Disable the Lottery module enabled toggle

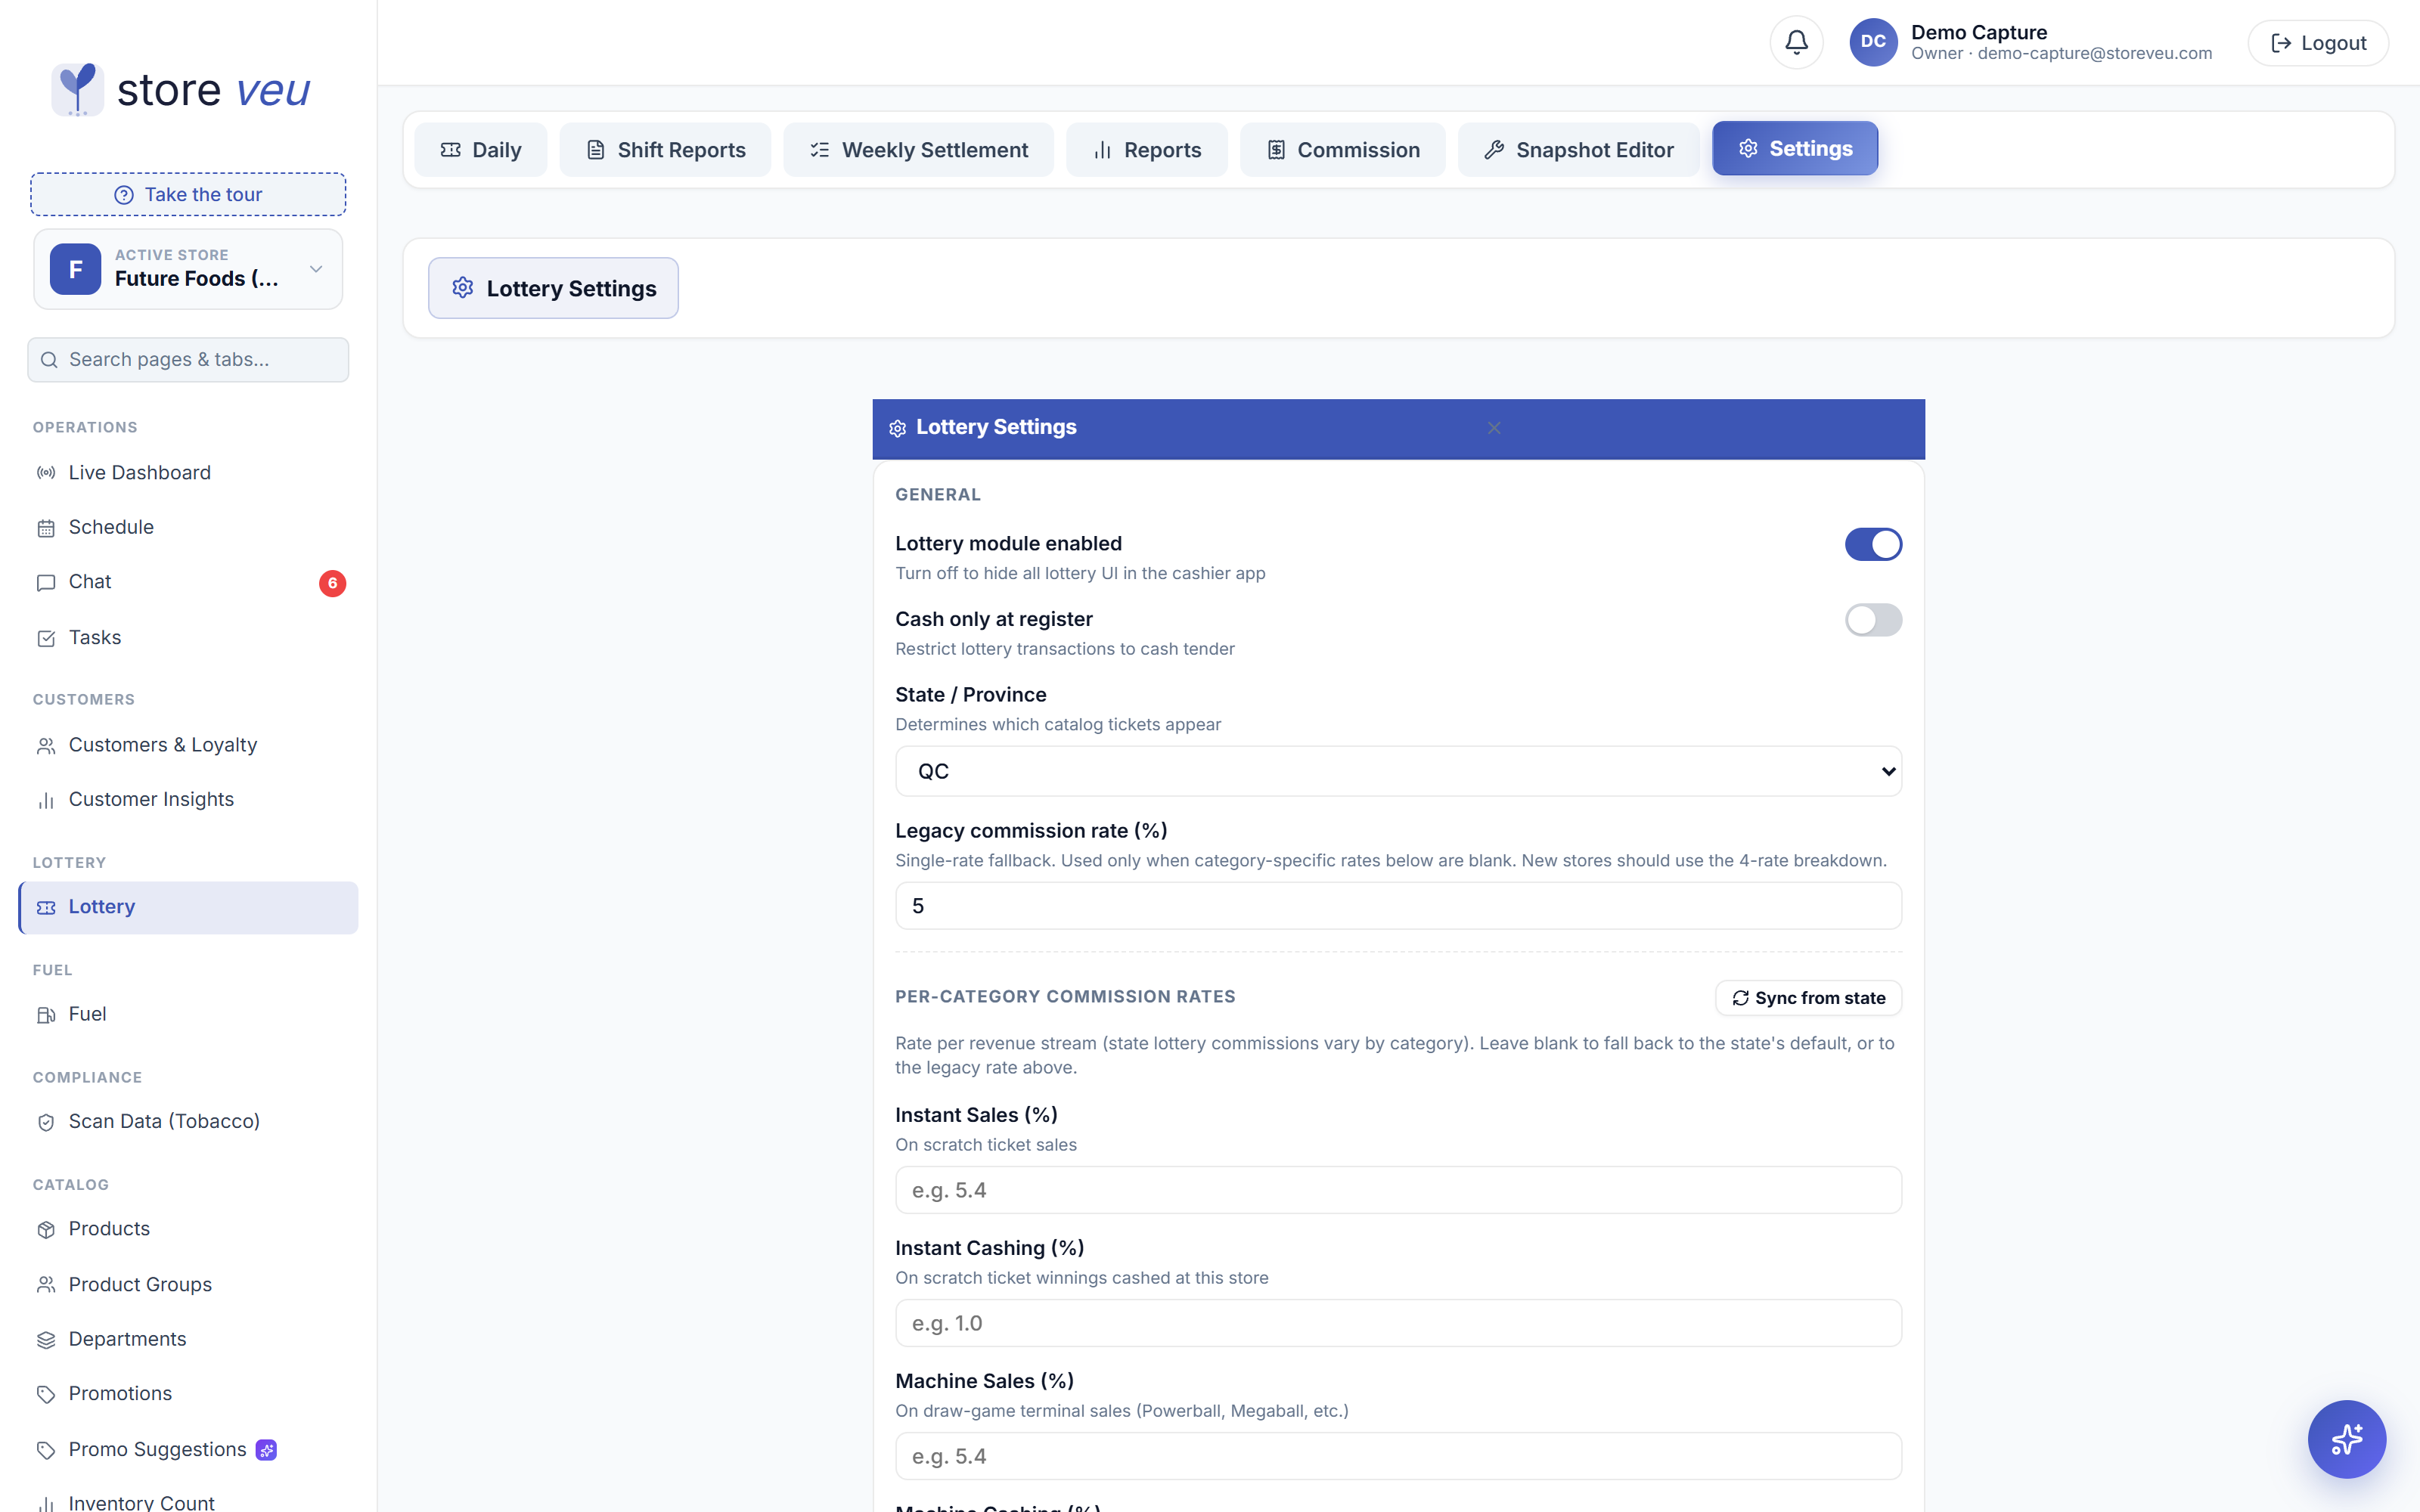pyautogui.click(x=1873, y=544)
